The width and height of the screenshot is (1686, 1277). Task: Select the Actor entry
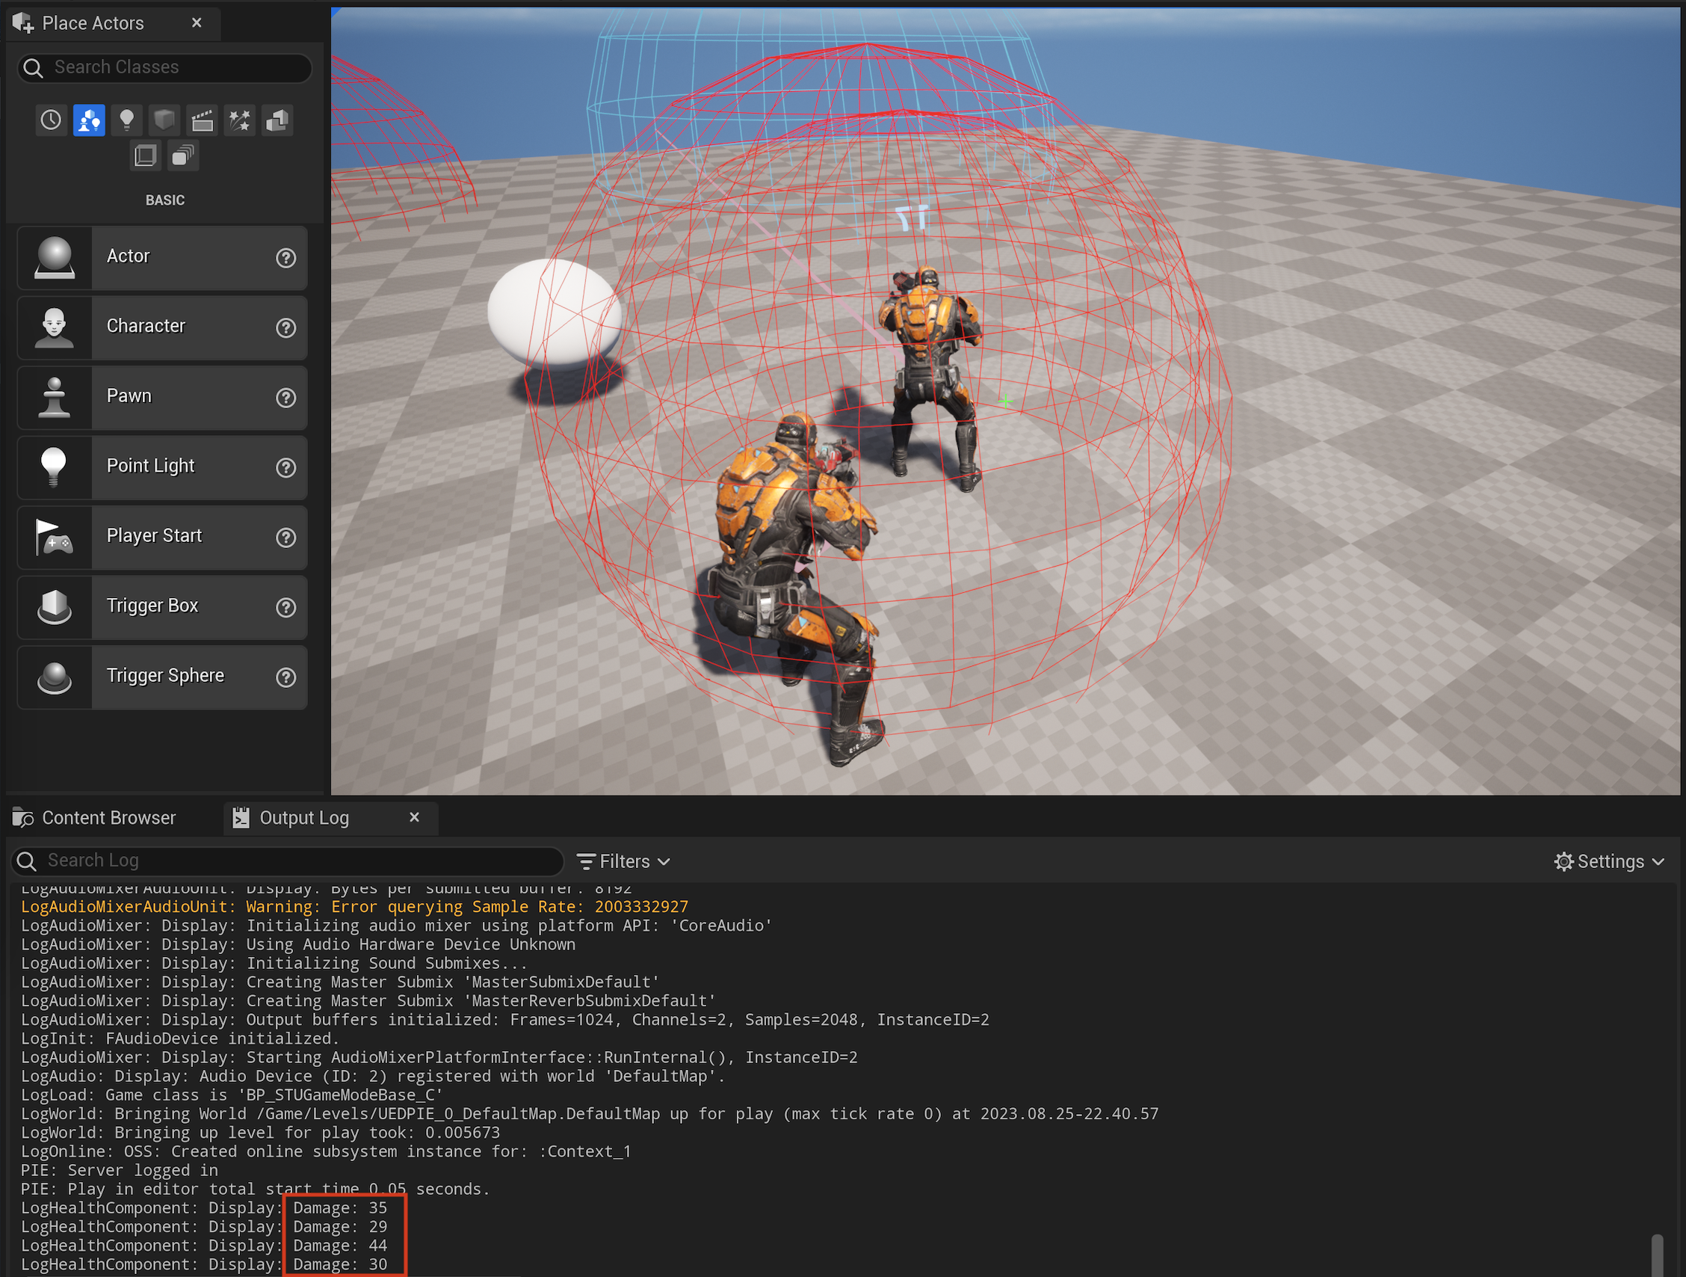coord(162,258)
